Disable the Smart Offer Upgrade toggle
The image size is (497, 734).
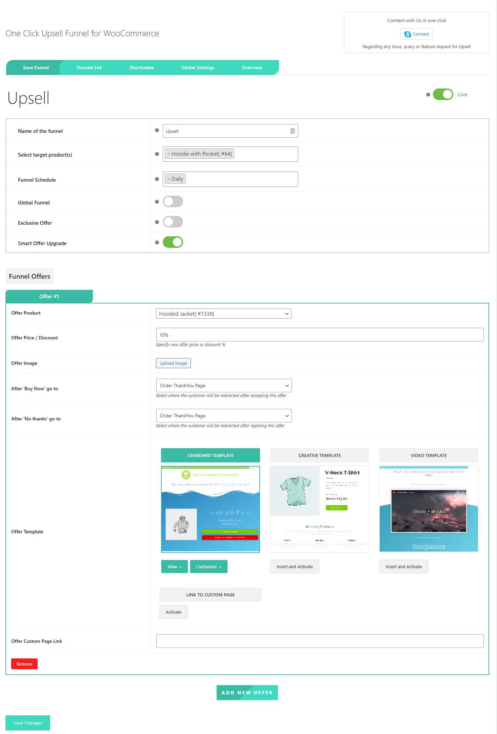[173, 242]
